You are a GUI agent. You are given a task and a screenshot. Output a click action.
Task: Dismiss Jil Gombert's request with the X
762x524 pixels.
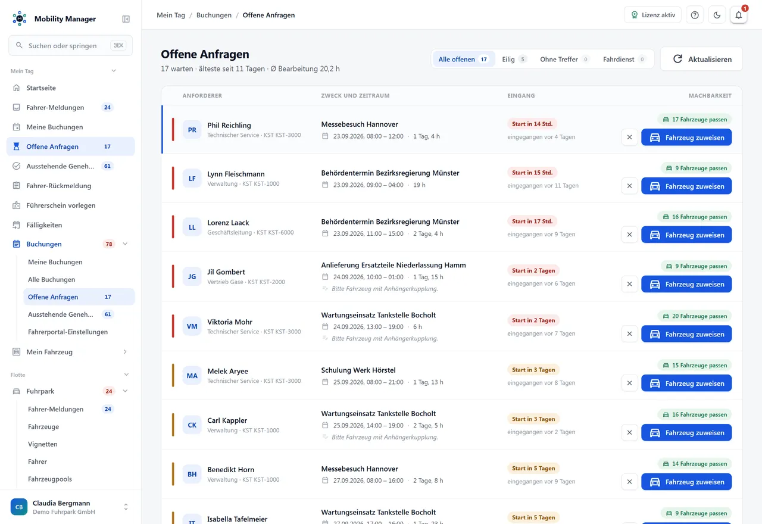pyautogui.click(x=629, y=284)
